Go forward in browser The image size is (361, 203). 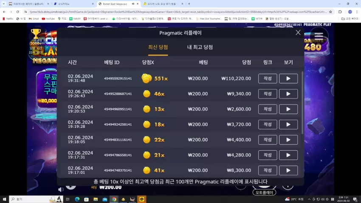pyautogui.click(x=11, y=12)
